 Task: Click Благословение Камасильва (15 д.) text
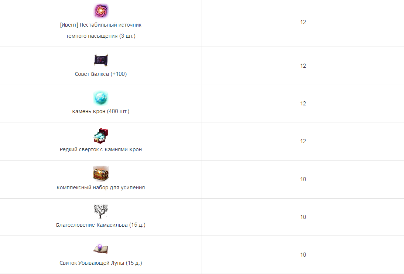coord(101,225)
